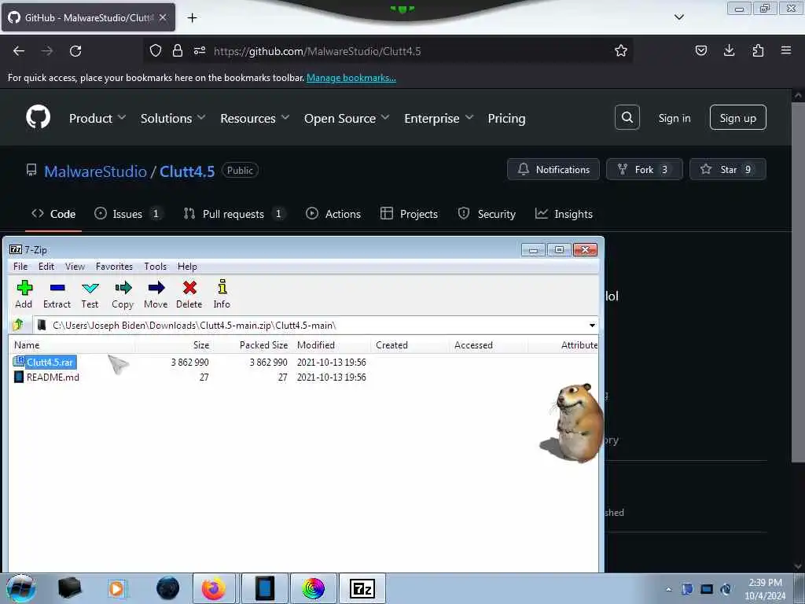Viewport: 805px width, 604px height.
Task: Switch to the Code tab
Action: (x=53, y=214)
